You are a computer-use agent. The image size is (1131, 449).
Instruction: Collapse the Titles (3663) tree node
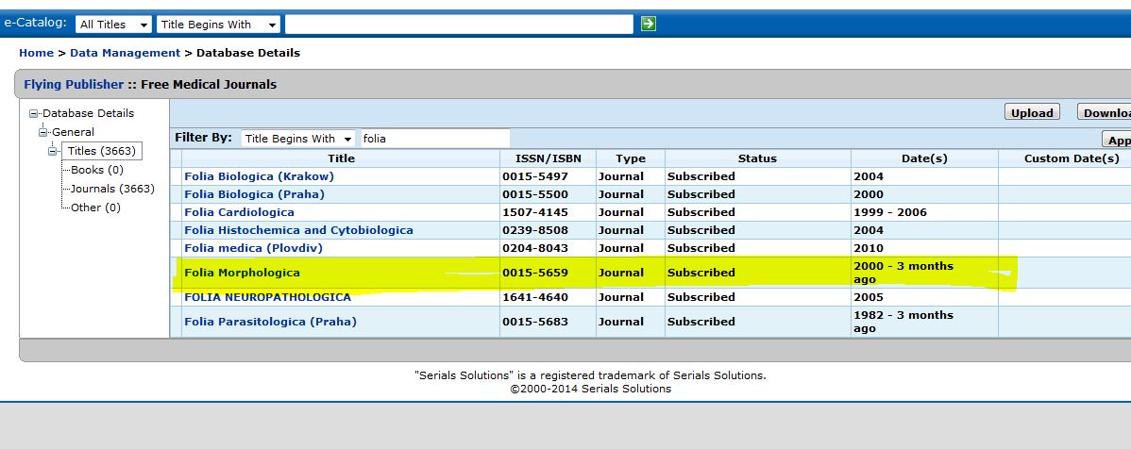click(52, 151)
